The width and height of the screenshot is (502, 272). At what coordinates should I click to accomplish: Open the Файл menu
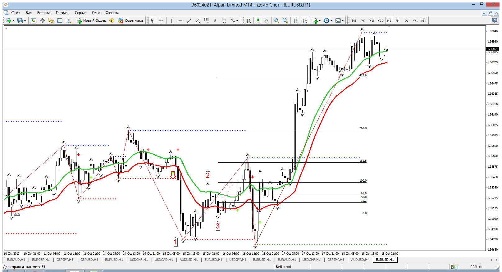pyautogui.click(x=16, y=13)
